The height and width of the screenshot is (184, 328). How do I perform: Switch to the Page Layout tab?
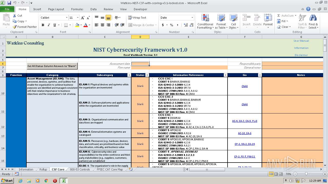pyautogui.click(x=56, y=9)
